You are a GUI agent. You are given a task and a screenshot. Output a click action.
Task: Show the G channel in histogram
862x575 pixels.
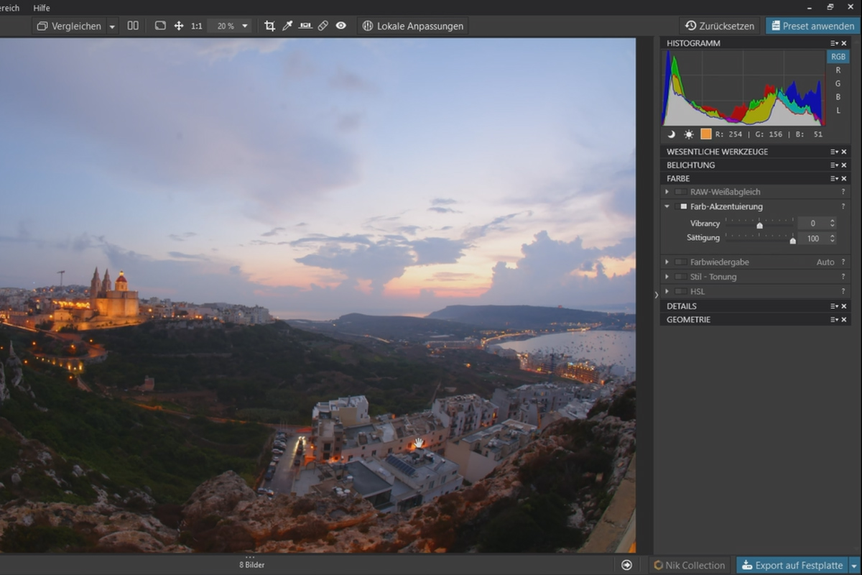[838, 84]
